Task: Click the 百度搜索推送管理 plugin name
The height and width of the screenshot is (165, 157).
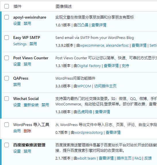Action: click(29, 145)
